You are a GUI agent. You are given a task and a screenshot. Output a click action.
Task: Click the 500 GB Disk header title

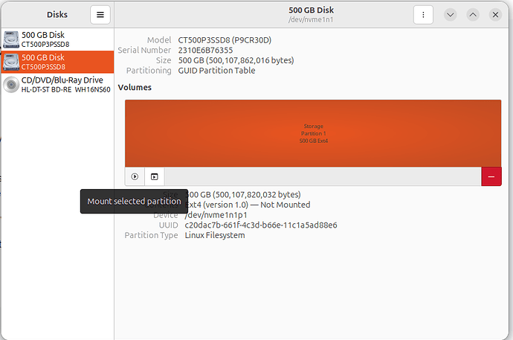point(311,10)
